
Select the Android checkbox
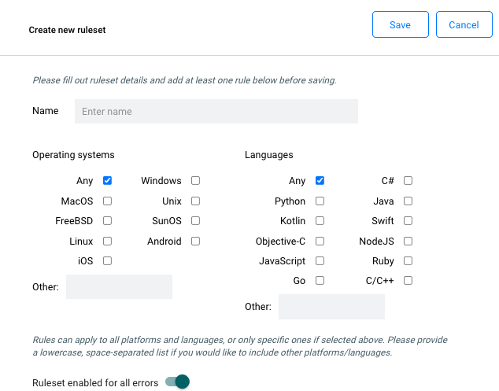(x=195, y=242)
